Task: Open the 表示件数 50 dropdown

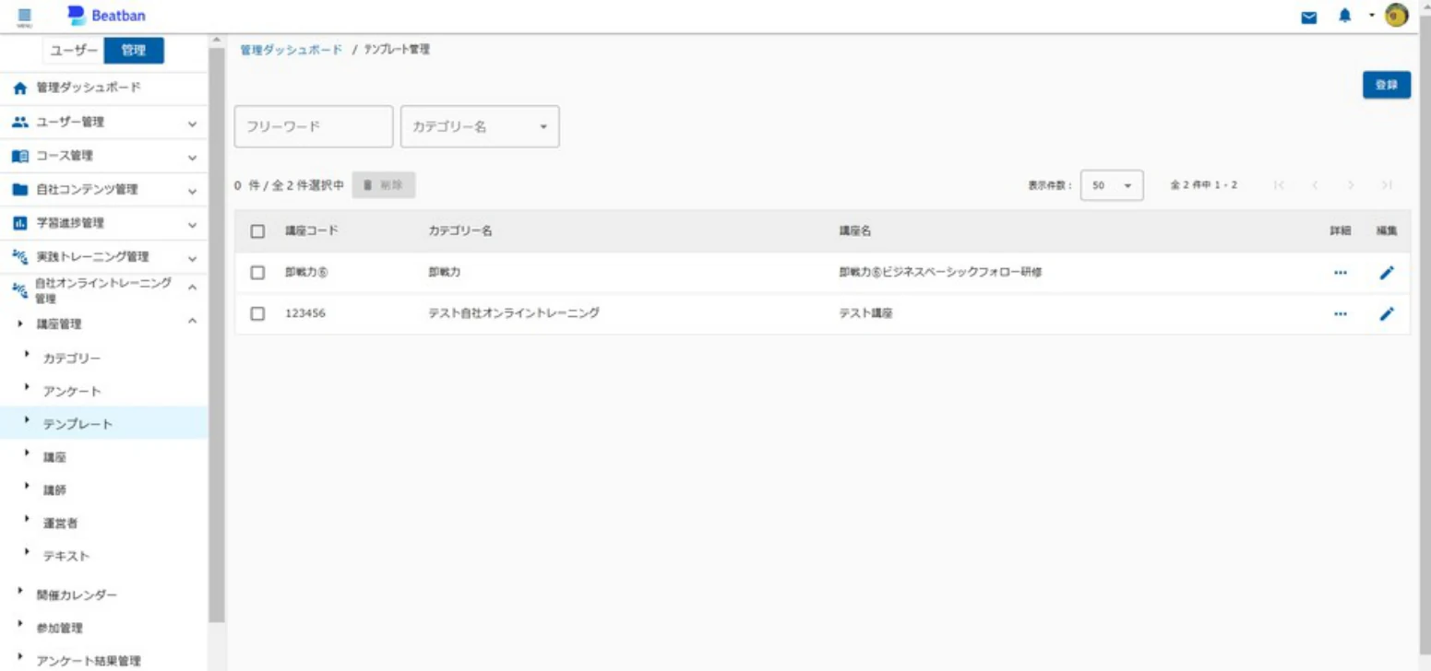Action: coord(1112,185)
